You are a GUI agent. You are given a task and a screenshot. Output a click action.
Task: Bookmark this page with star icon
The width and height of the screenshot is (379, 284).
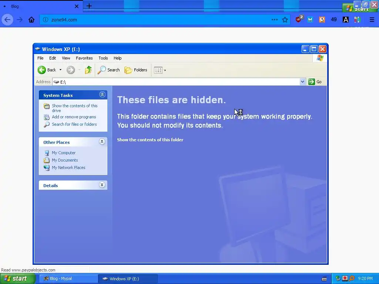coord(285,20)
